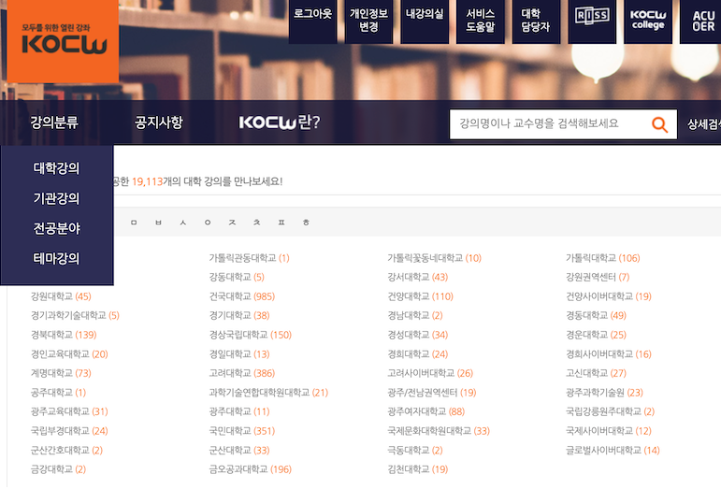Open 대학 담당자 page
The image size is (721, 489).
536,22
